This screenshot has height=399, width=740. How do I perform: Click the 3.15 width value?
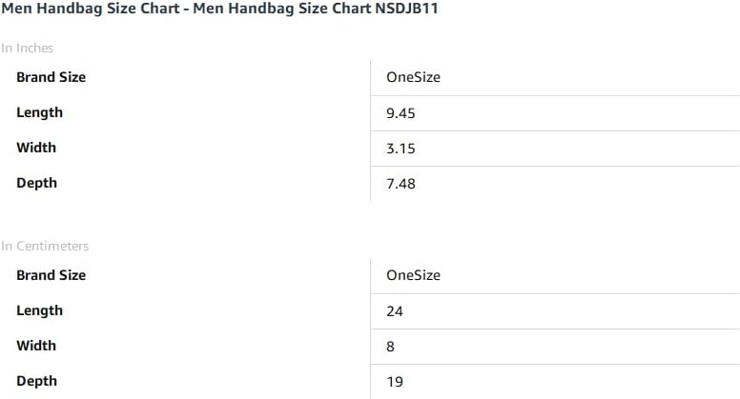(x=401, y=149)
